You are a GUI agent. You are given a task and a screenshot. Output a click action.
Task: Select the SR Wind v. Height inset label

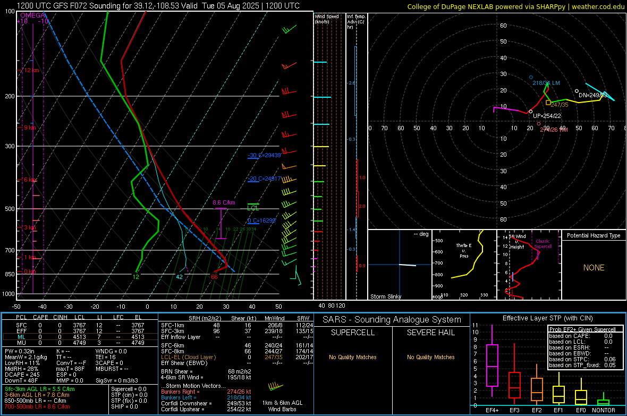[518, 242]
